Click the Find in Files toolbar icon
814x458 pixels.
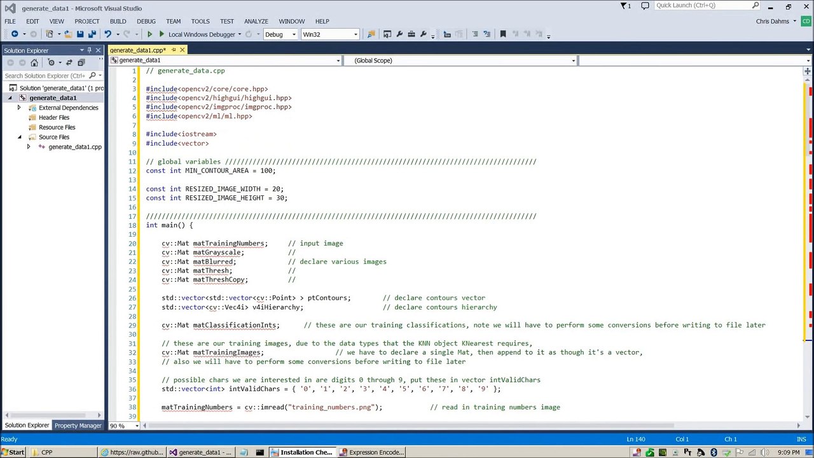[371, 34]
